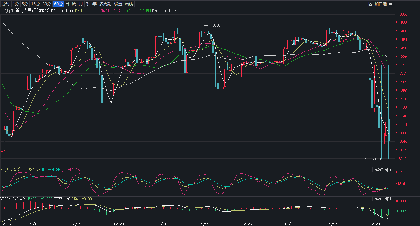Viewport: 420px width, 226px height.
Task: Click the 7.0974 low price marker
Action: [x=370, y=159]
